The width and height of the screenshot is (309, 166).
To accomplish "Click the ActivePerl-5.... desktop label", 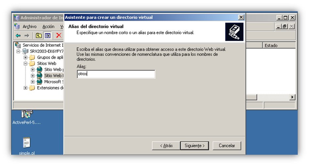I will pyautogui.click(x=26, y=123).
